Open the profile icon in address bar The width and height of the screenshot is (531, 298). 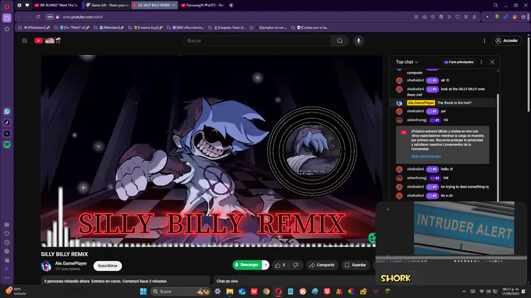[474, 17]
